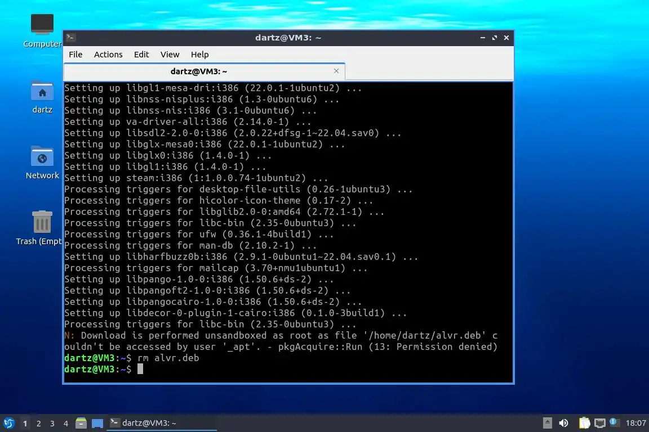
Task: Open the Edit menu
Action: [141, 55]
